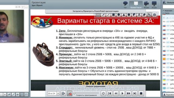Open the Видео camera tab
The width and height of the screenshot is (174, 98).
pos(147,5)
